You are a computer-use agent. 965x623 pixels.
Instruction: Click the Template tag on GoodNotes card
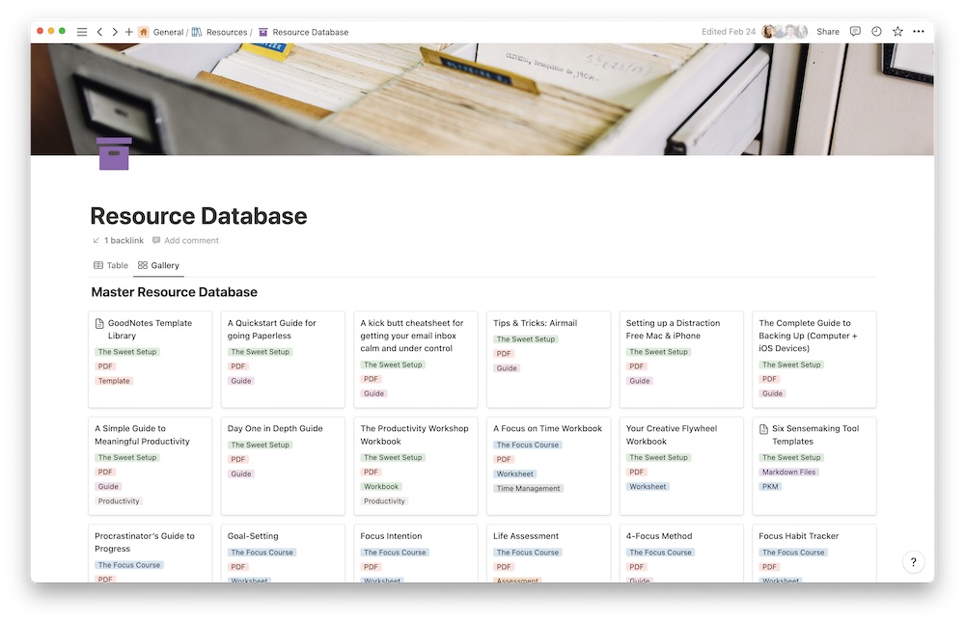point(114,381)
